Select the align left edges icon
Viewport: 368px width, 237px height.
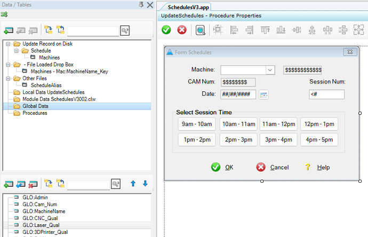[x=234, y=30]
